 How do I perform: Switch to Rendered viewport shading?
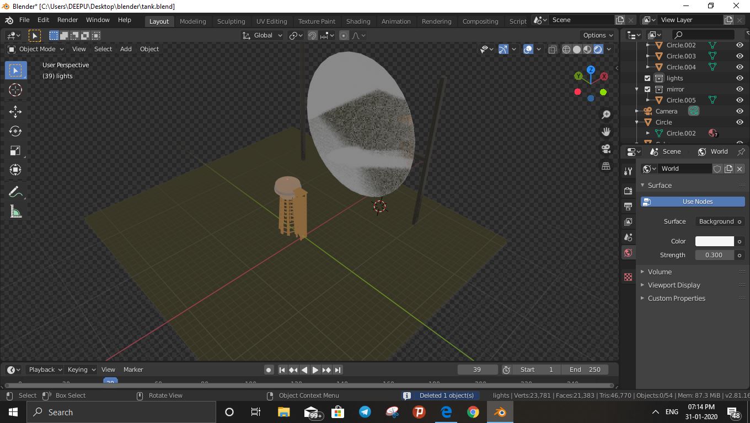(598, 49)
